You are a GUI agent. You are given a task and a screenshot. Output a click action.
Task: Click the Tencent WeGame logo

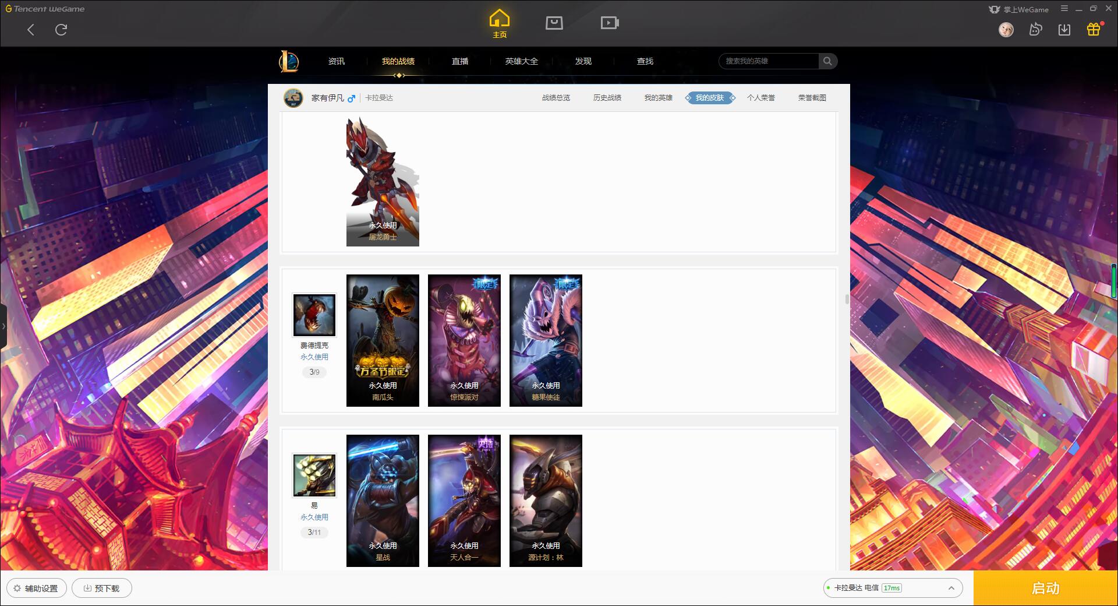[45, 9]
